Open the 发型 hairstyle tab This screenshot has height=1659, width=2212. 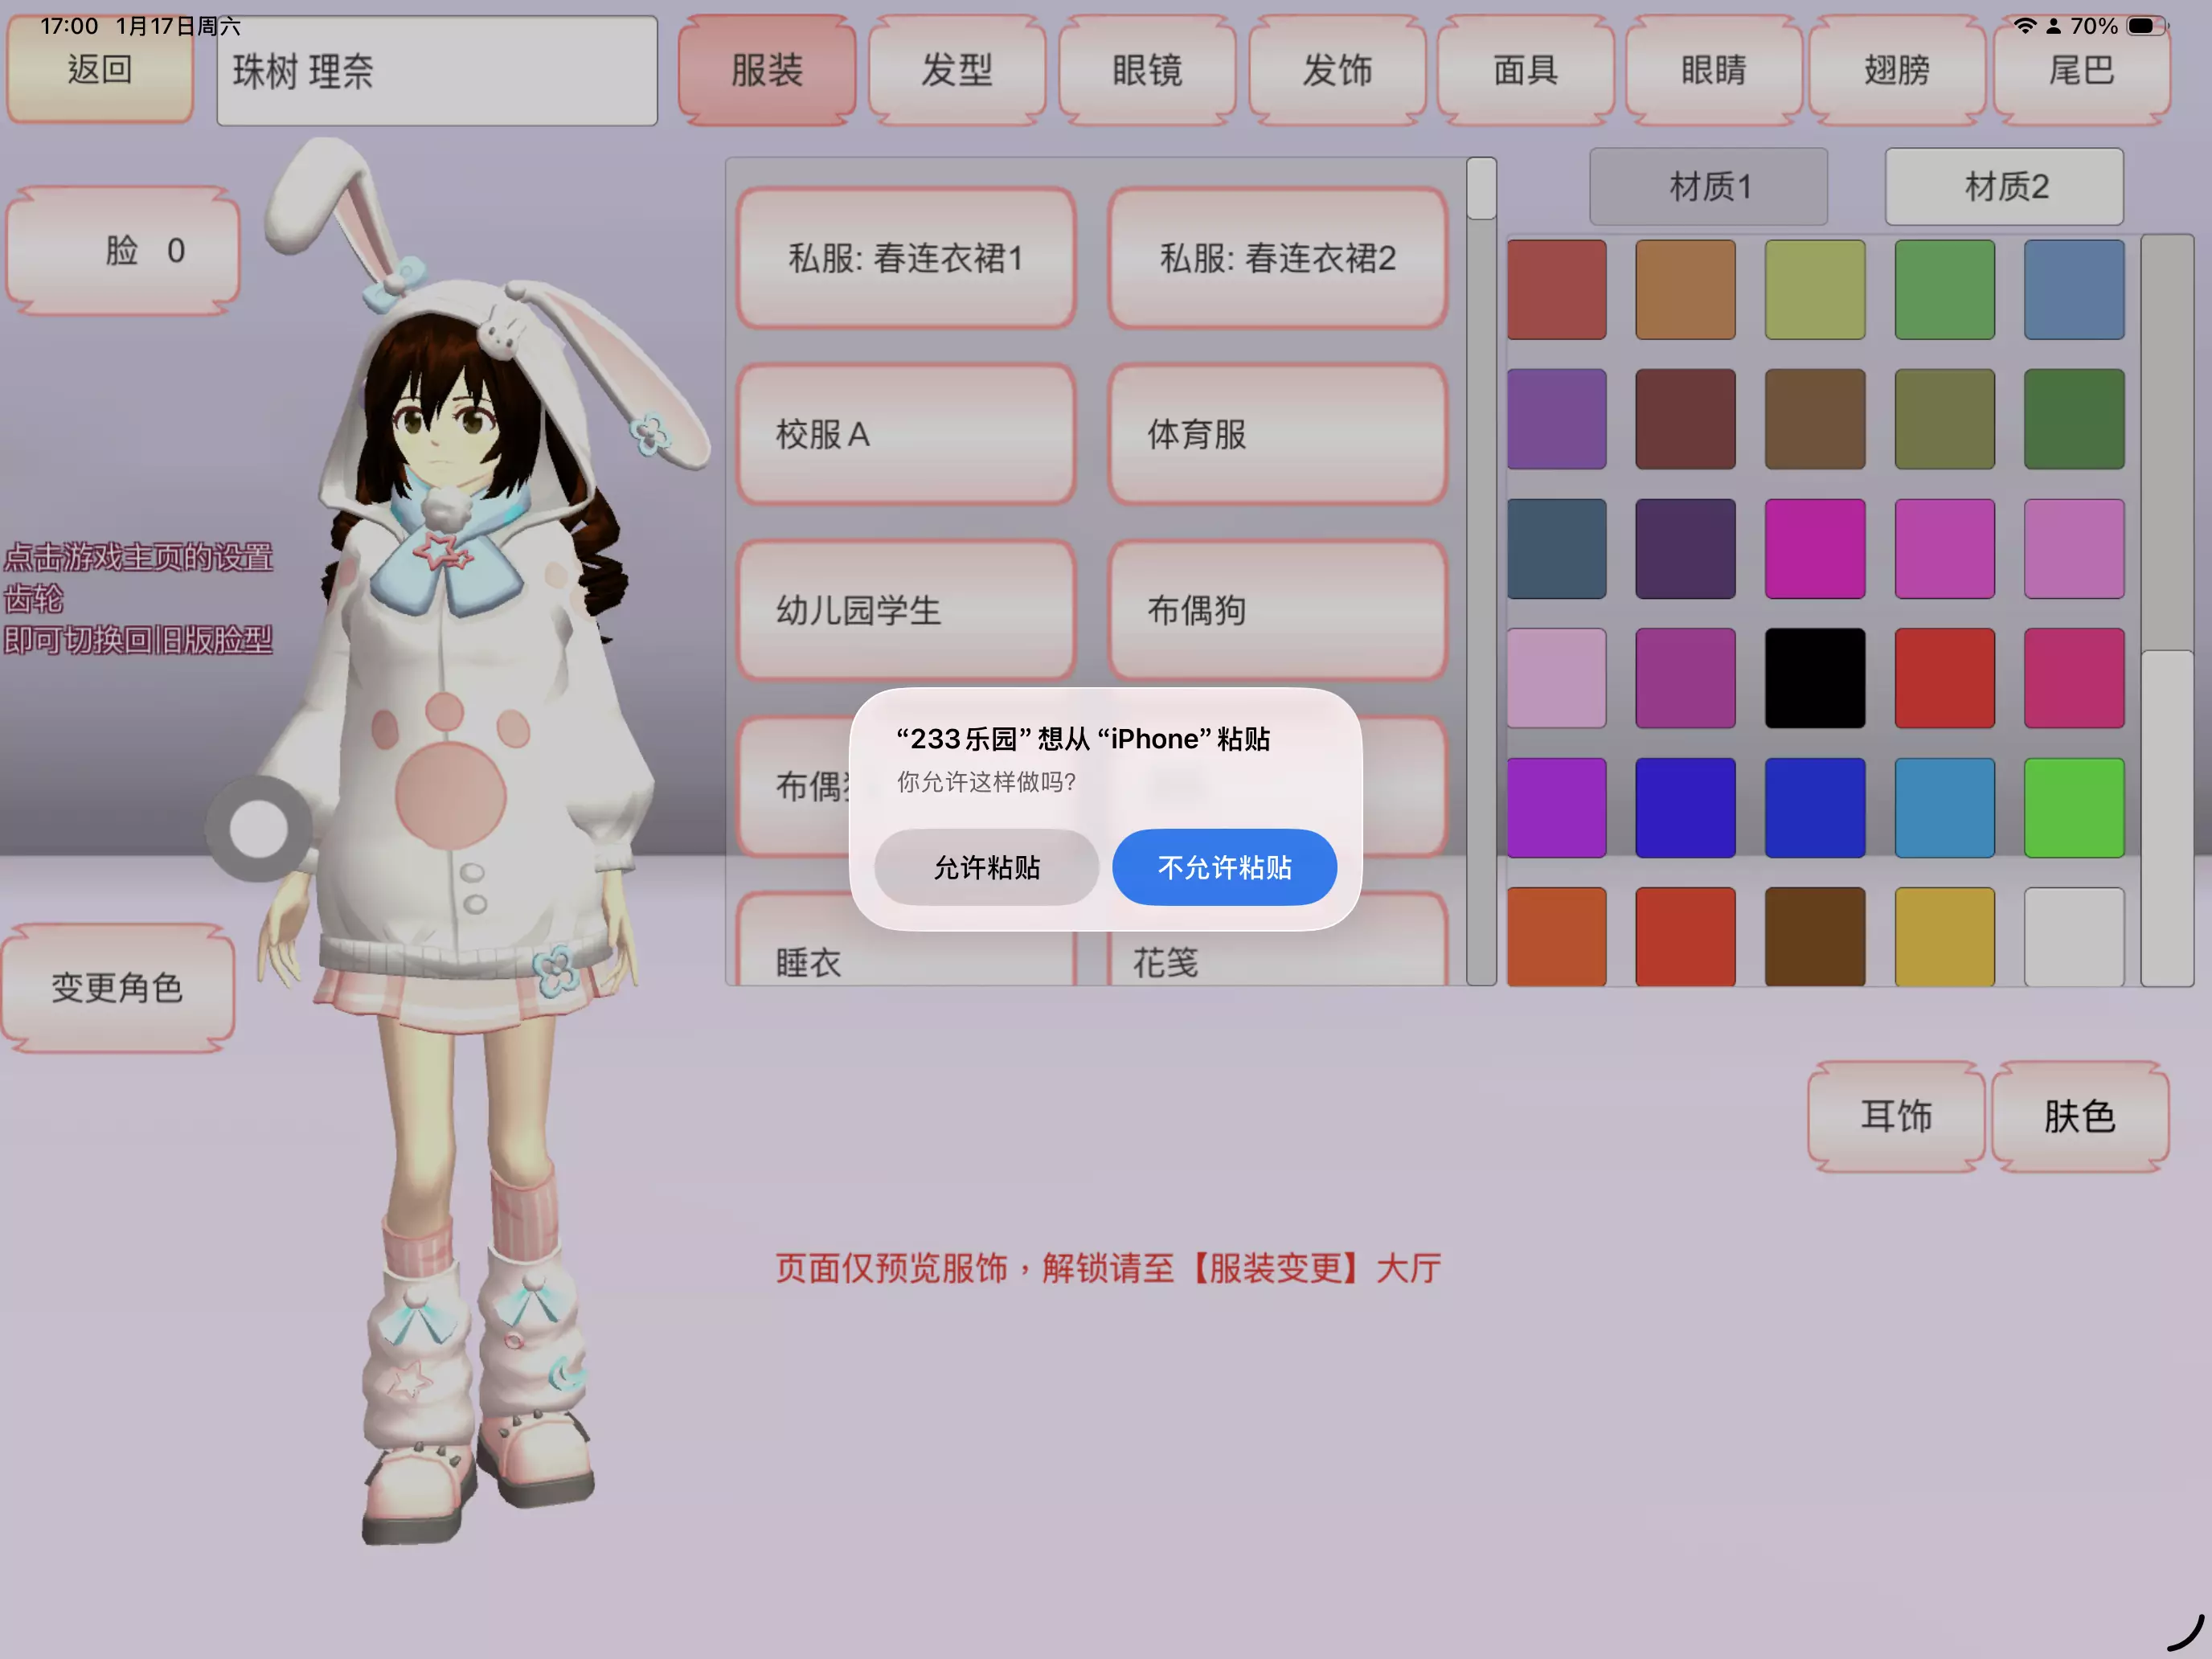click(956, 70)
